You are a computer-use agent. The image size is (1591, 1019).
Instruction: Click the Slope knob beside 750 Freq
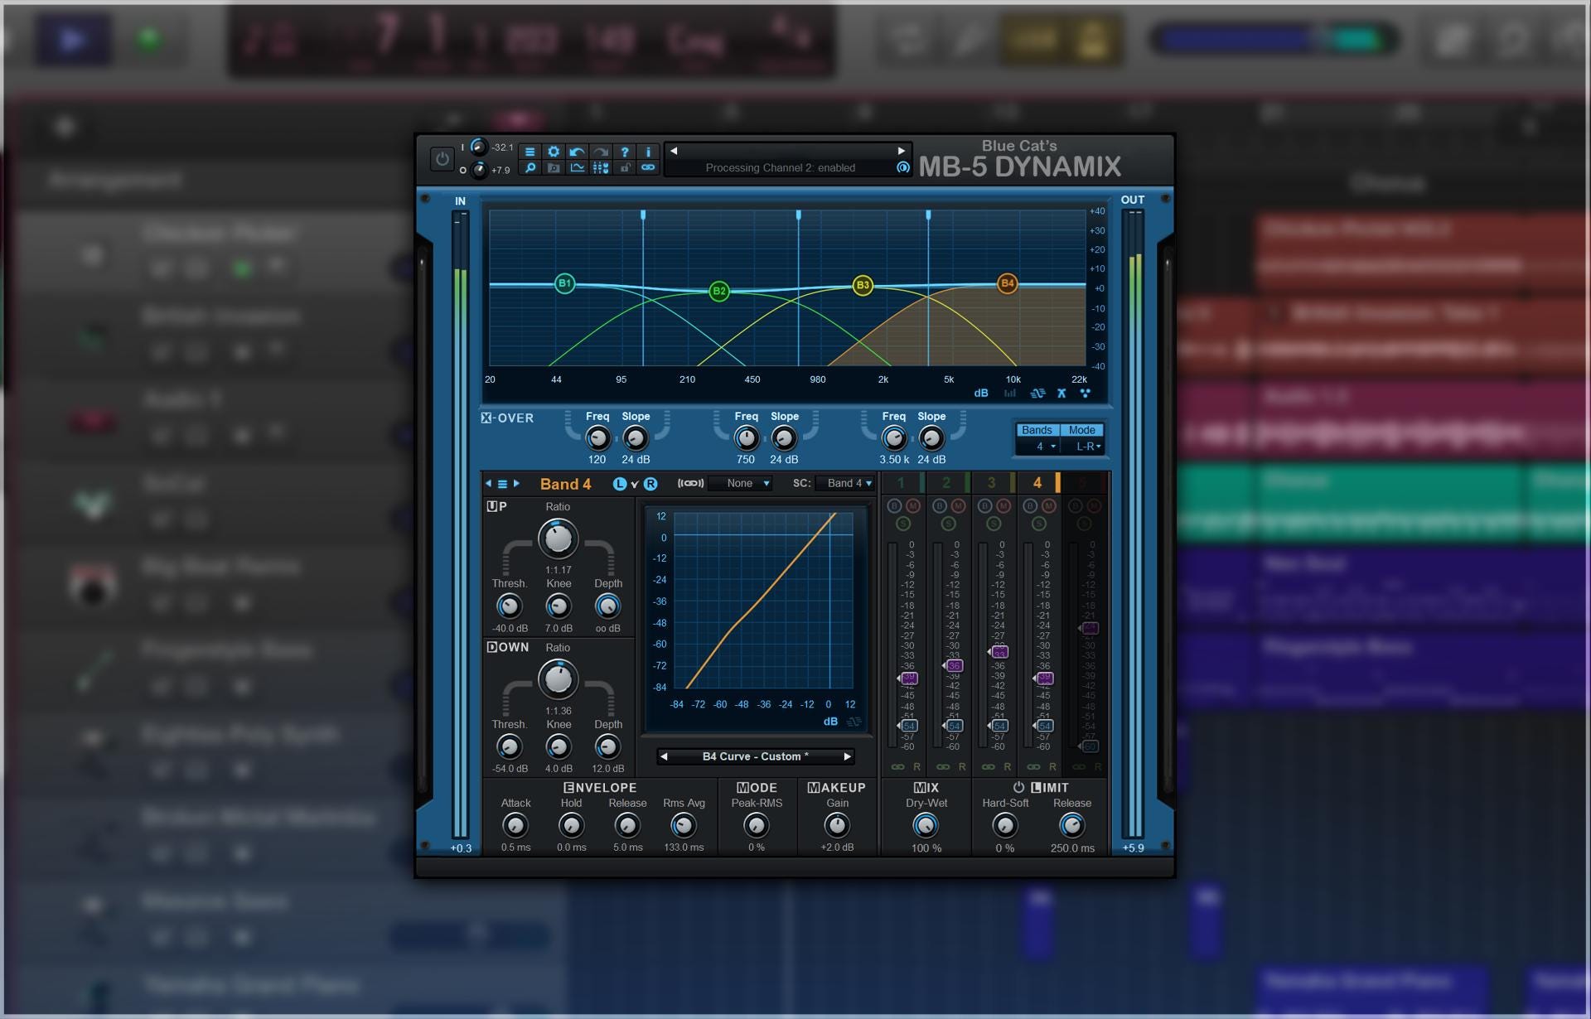[x=784, y=438]
